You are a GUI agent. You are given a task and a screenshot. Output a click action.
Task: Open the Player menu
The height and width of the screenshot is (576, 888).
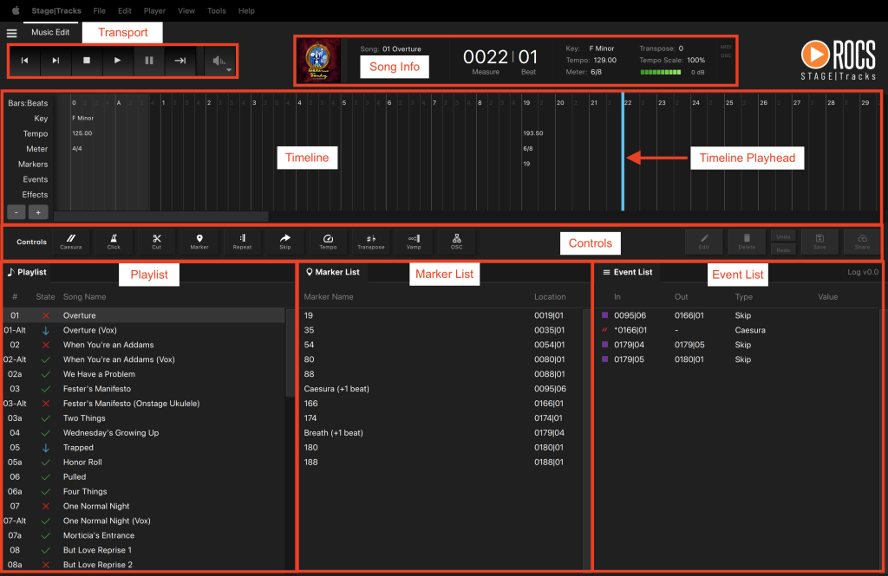(x=154, y=11)
